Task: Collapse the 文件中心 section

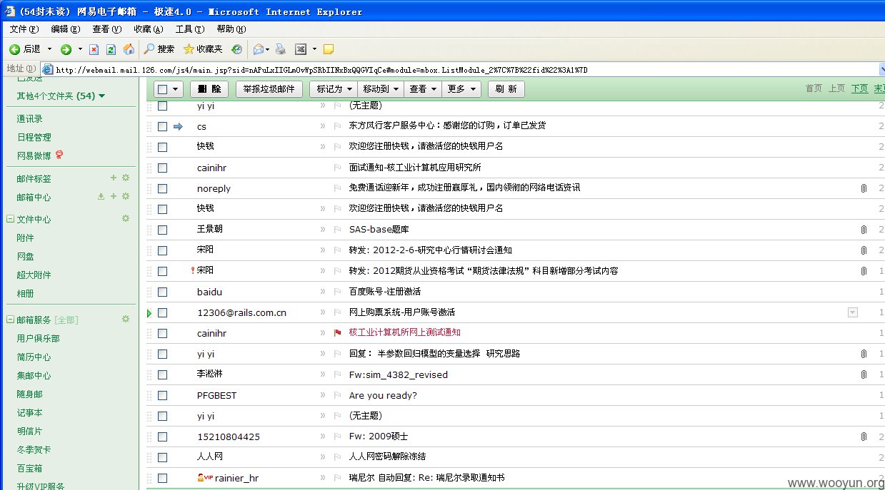Action: 10,219
